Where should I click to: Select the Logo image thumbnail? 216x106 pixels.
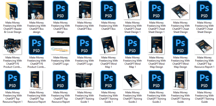(x=60, y=45)
